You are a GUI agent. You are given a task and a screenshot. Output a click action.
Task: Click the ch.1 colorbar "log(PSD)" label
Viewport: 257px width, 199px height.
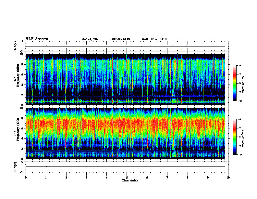coord(243,85)
